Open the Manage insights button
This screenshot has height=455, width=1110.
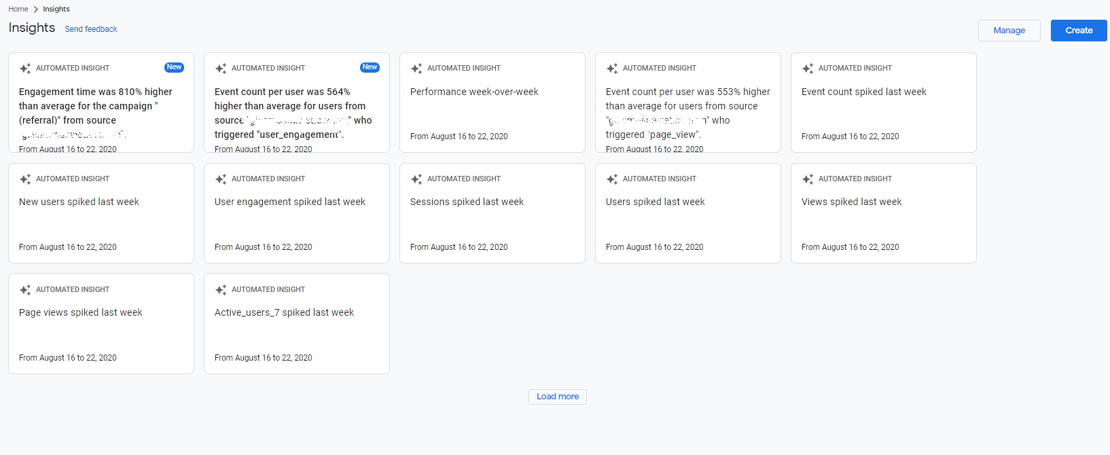[1009, 31]
